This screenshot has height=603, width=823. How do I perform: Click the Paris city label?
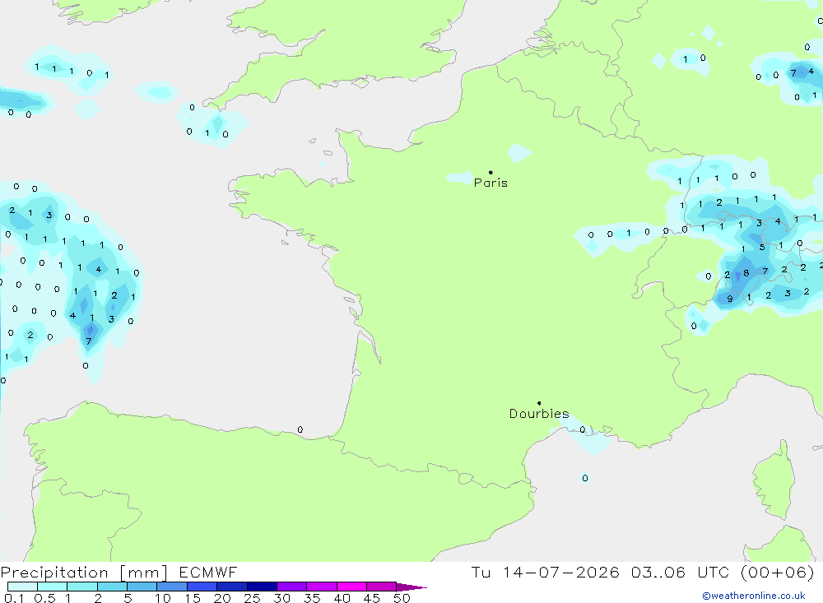(491, 183)
